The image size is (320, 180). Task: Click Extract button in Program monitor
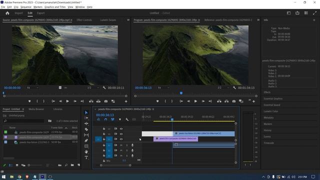[x=226, y=101]
